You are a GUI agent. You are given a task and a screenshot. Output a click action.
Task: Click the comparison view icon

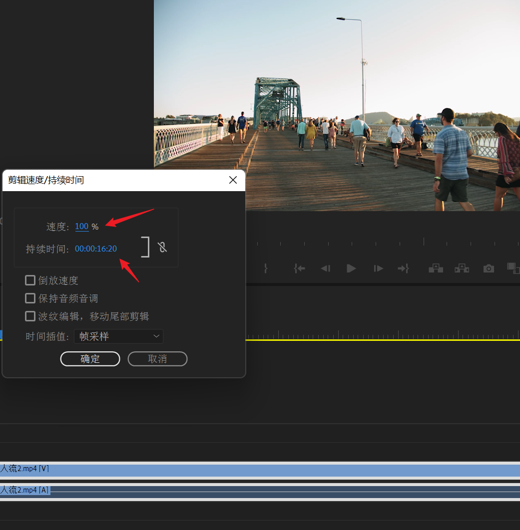click(513, 268)
